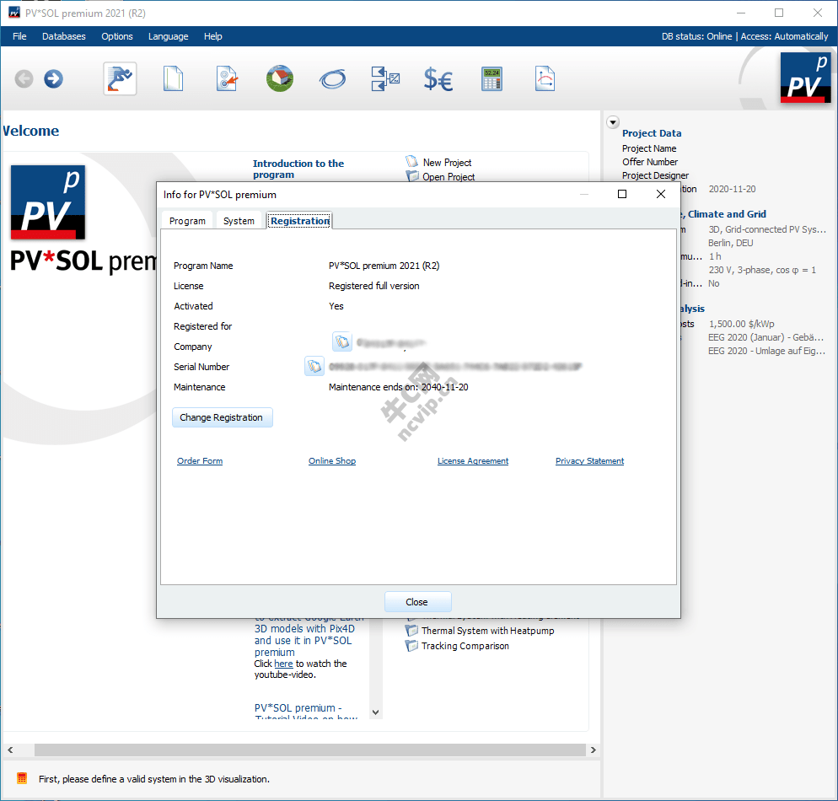This screenshot has width=838, height=801.
Task: Click the '230 V, 3-phase' grid text
Action: (x=762, y=270)
